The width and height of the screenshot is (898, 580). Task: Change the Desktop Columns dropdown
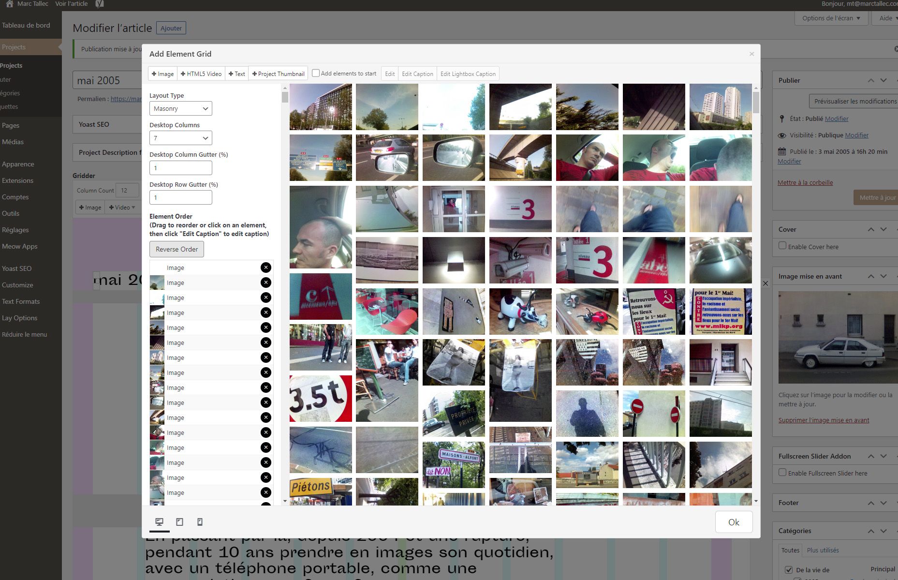pos(180,138)
